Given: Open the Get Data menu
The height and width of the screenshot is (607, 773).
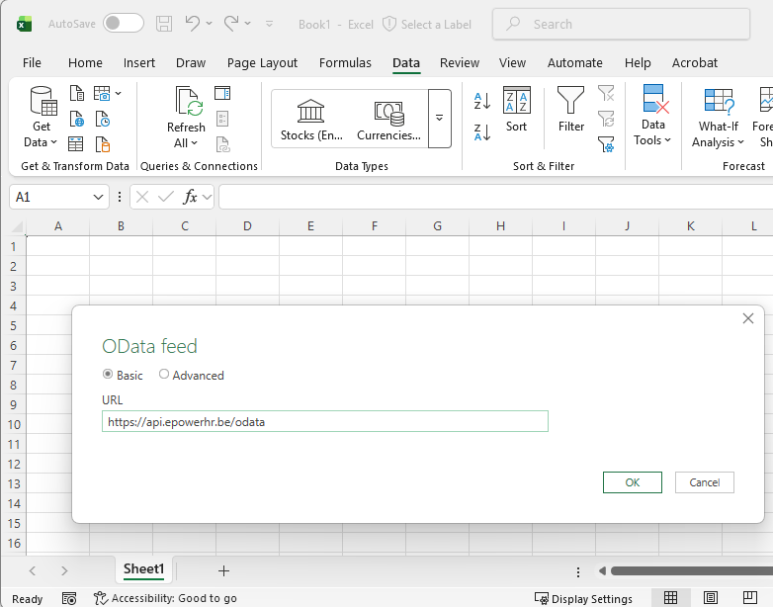Looking at the screenshot, I should coord(42,117).
